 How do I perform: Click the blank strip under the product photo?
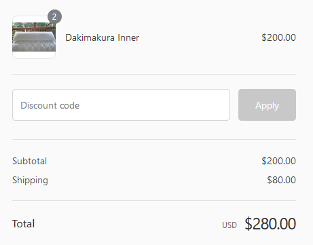tap(34, 55)
